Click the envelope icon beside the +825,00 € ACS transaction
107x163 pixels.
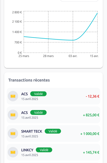[13, 115]
